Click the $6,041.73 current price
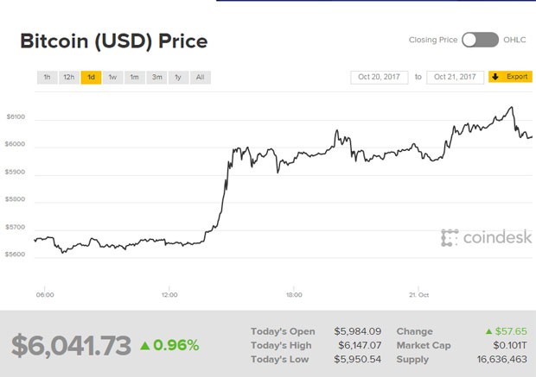 click(72, 344)
